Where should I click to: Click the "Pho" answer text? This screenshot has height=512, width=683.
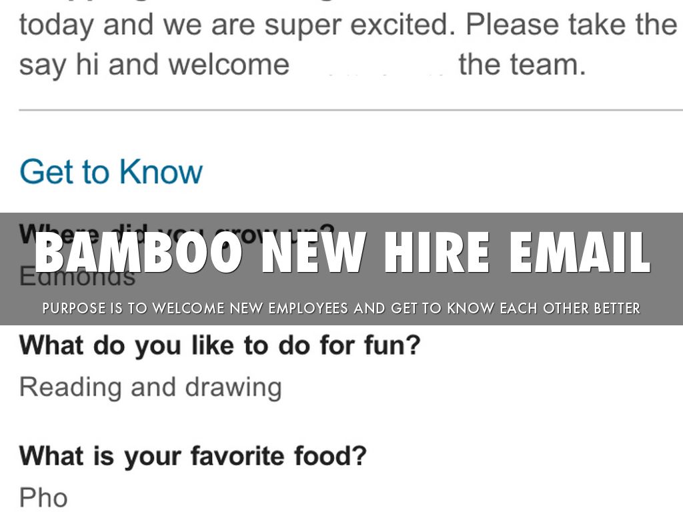click(x=43, y=497)
